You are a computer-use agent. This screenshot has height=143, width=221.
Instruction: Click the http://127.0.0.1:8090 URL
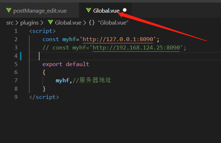118,39
